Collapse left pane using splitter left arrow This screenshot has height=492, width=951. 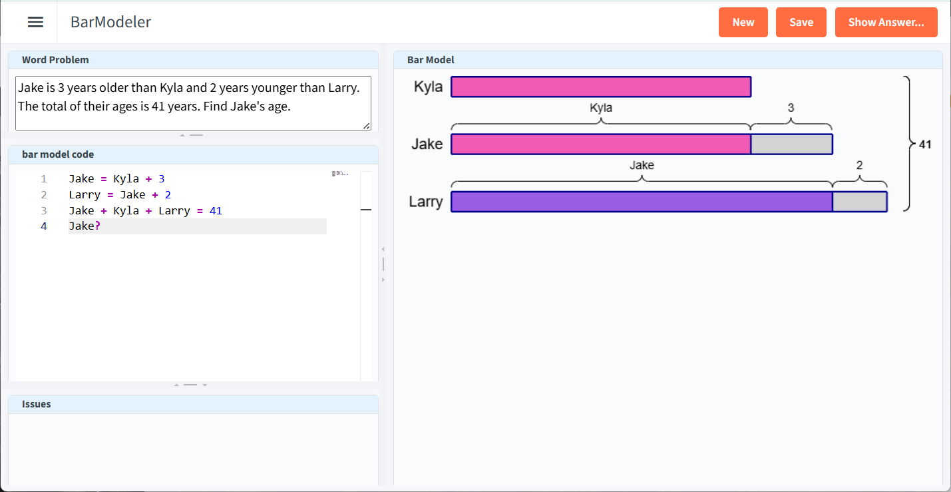(x=383, y=249)
